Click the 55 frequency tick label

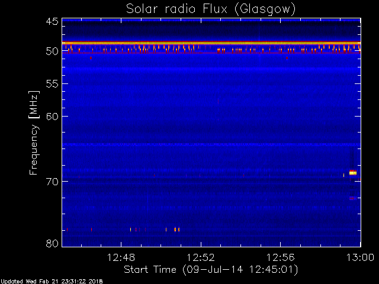(52, 84)
